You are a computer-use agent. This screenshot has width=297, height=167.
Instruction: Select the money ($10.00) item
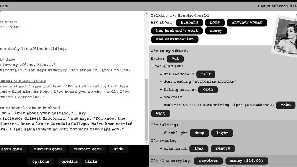click(247, 161)
